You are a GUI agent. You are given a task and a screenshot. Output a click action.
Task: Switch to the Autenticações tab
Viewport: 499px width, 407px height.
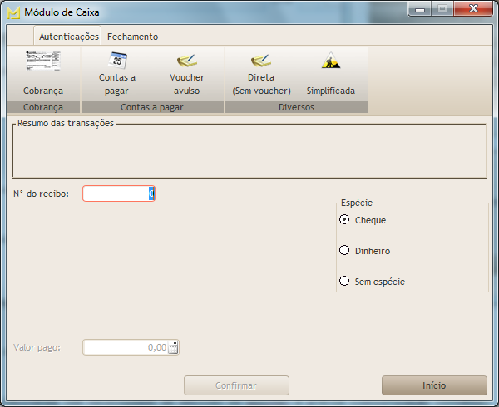tap(69, 37)
